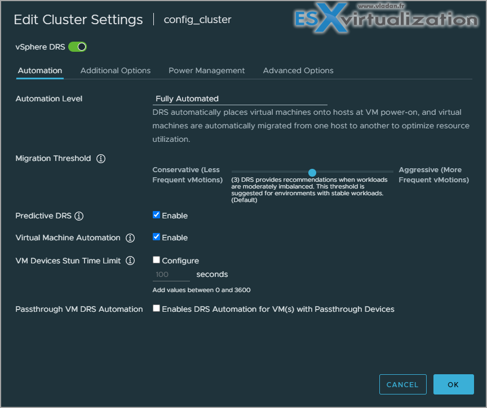Select the Automation tab
Screen dimensions: 487x408
tap(40, 71)
